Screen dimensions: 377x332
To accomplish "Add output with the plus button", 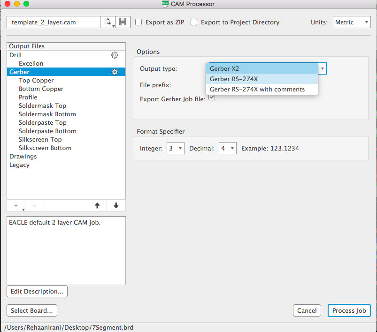I will (x=16, y=206).
